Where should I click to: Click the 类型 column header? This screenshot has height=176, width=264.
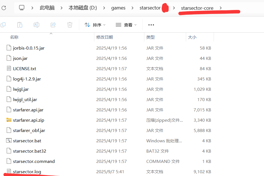coord(150,37)
